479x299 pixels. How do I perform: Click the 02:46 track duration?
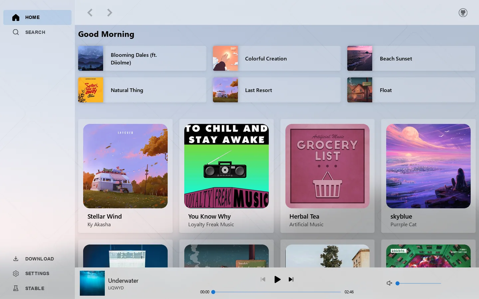pos(349,292)
